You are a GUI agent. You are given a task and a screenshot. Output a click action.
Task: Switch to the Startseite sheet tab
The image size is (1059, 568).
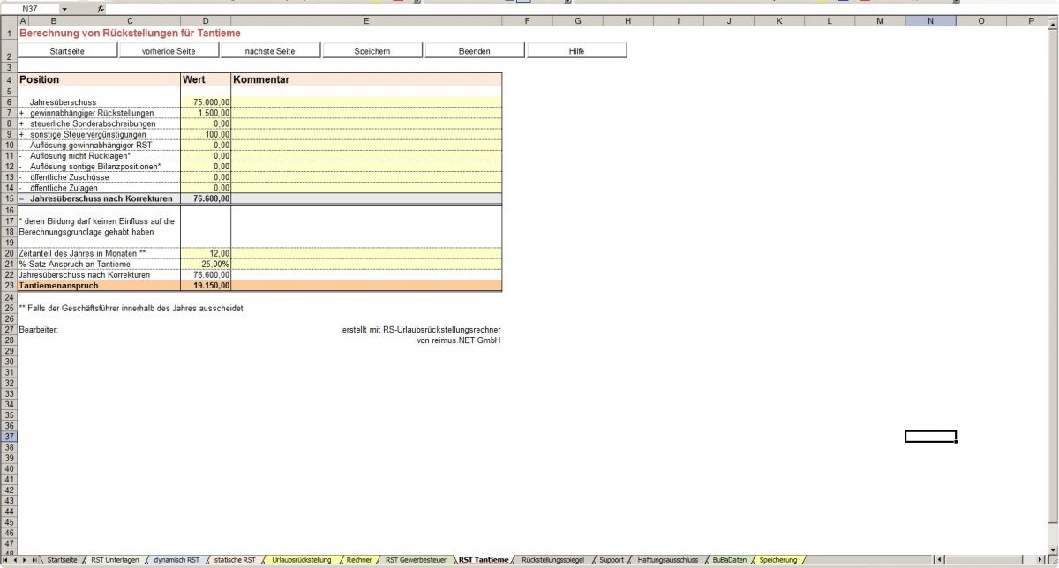(62, 560)
